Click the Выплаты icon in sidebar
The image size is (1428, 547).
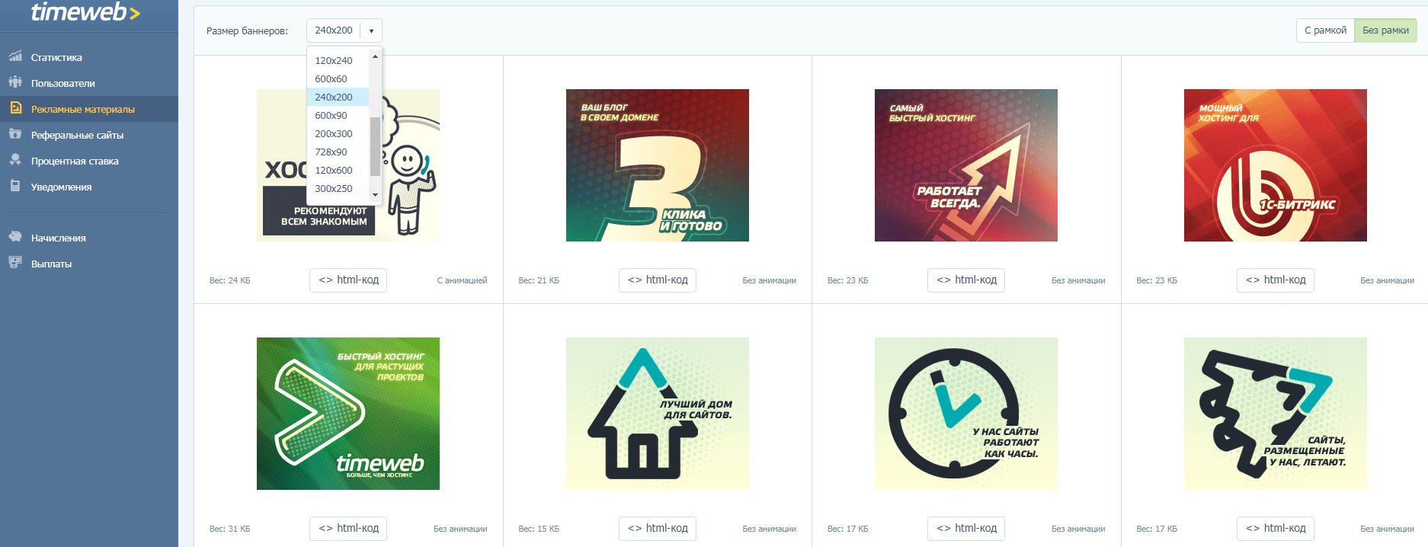pyautogui.click(x=15, y=263)
